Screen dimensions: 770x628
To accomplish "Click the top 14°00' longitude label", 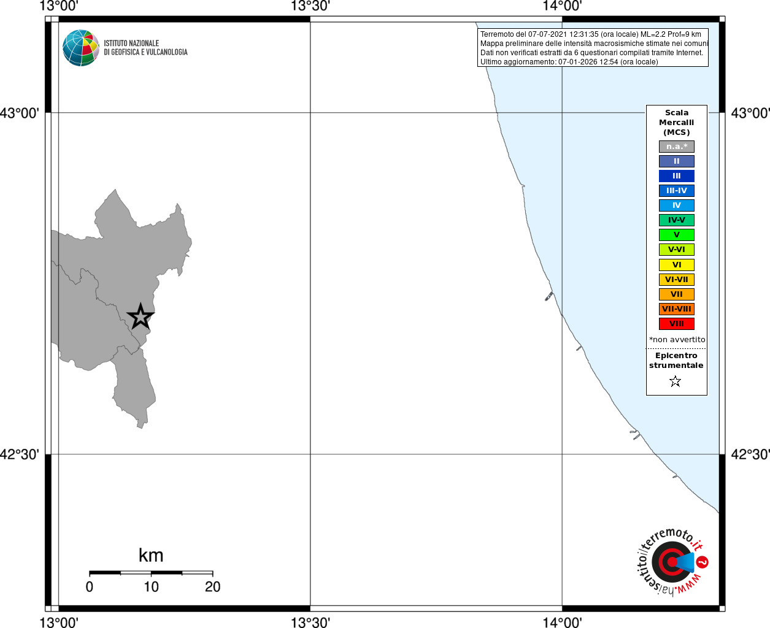I will [562, 6].
